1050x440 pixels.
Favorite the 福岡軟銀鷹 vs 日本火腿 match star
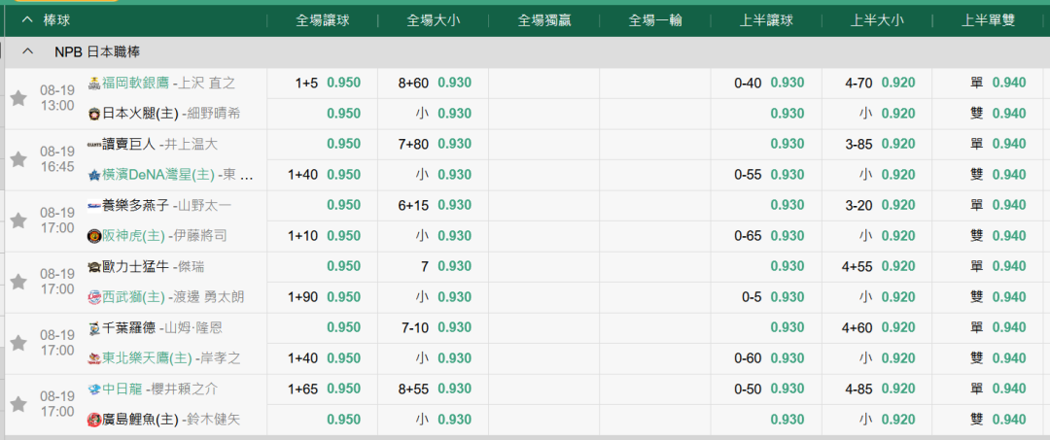click(x=18, y=98)
